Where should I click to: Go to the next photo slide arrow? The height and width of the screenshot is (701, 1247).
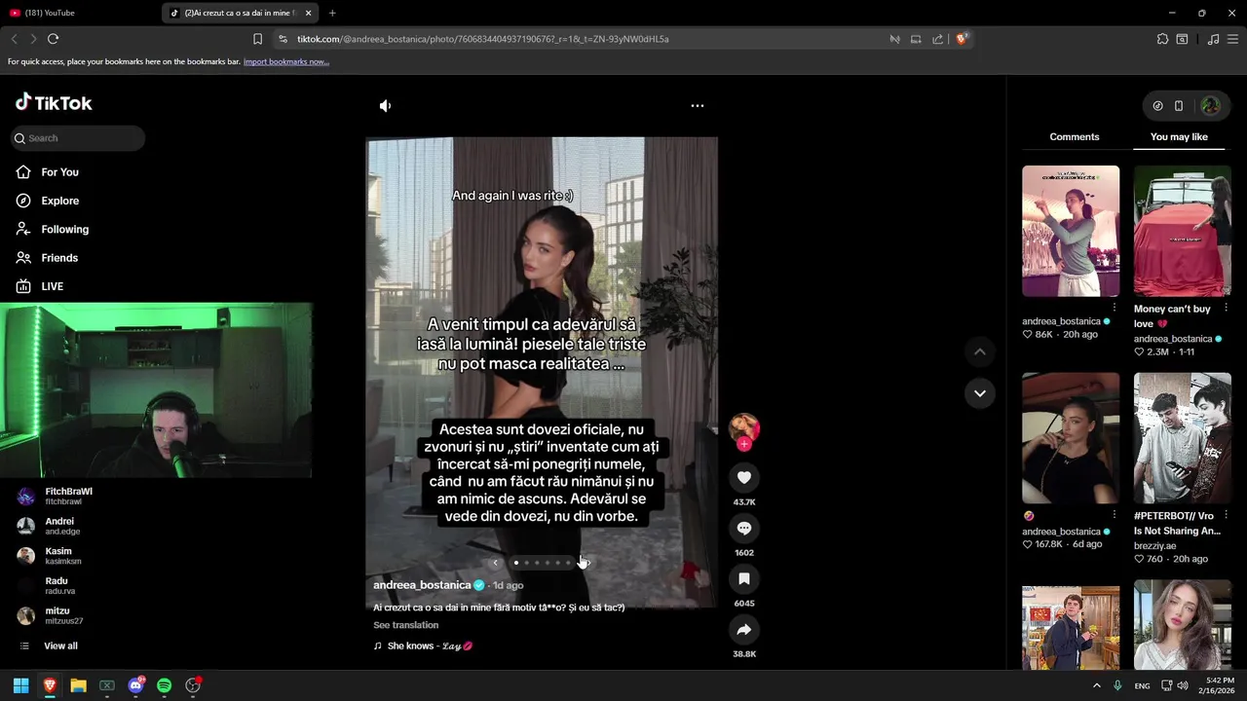586,563
